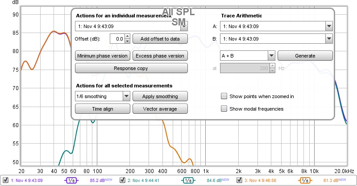Image resolution: width=357 pixels, height=186 pixels.
Task: Increase Offset (dB) value with up arrow
Action: [128, 37]
